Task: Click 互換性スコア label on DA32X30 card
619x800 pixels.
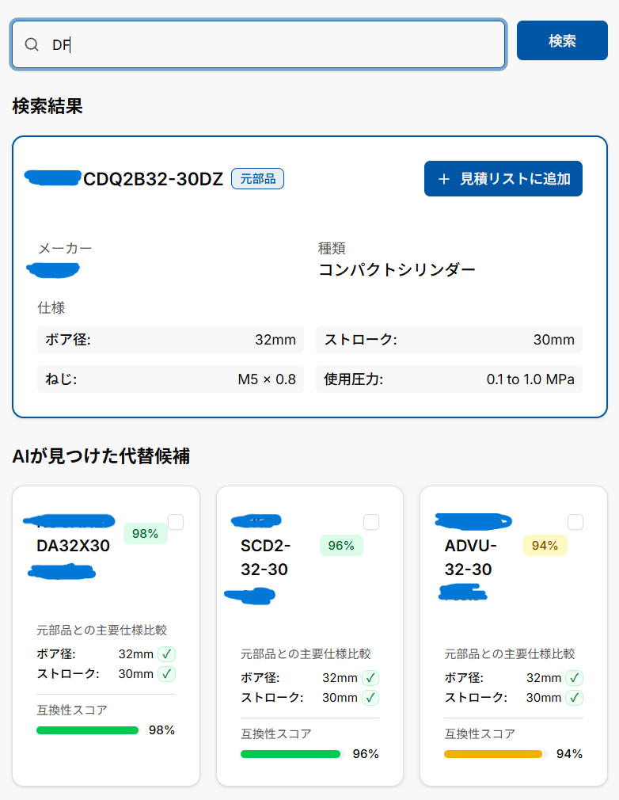Action: (x=72, y=710)
